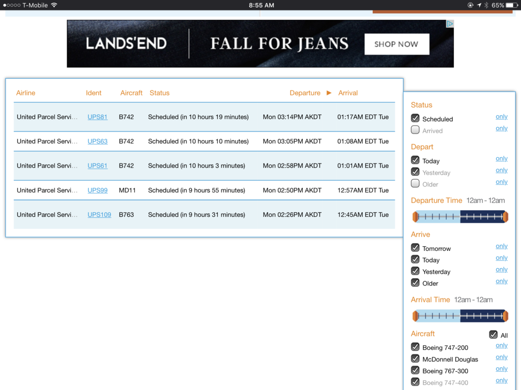Select the B763 aircraft cell for UPS109
This screenshot has width=521, height=390.
126,215
